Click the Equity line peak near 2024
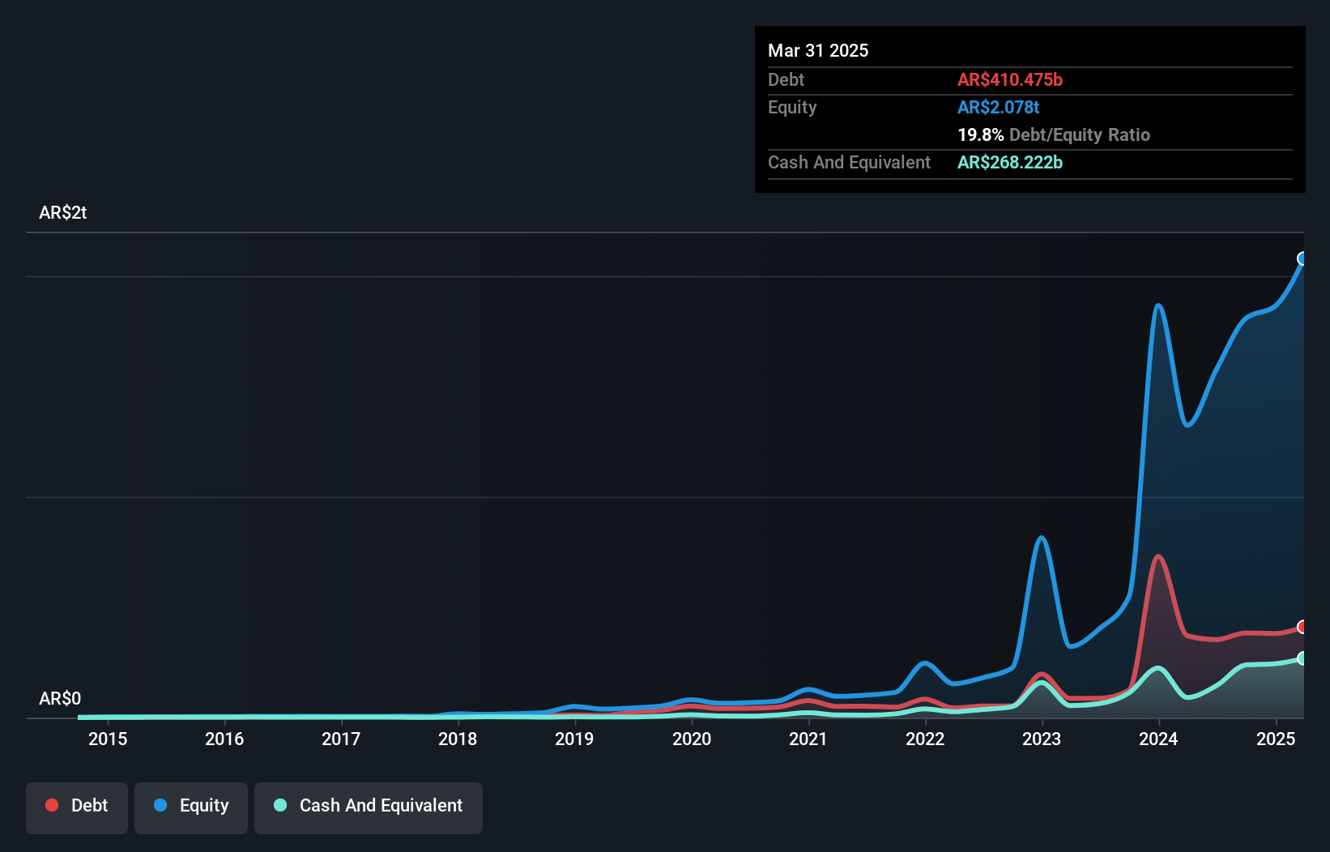Screen dimensions: 1330x852 click(1158, 306)
